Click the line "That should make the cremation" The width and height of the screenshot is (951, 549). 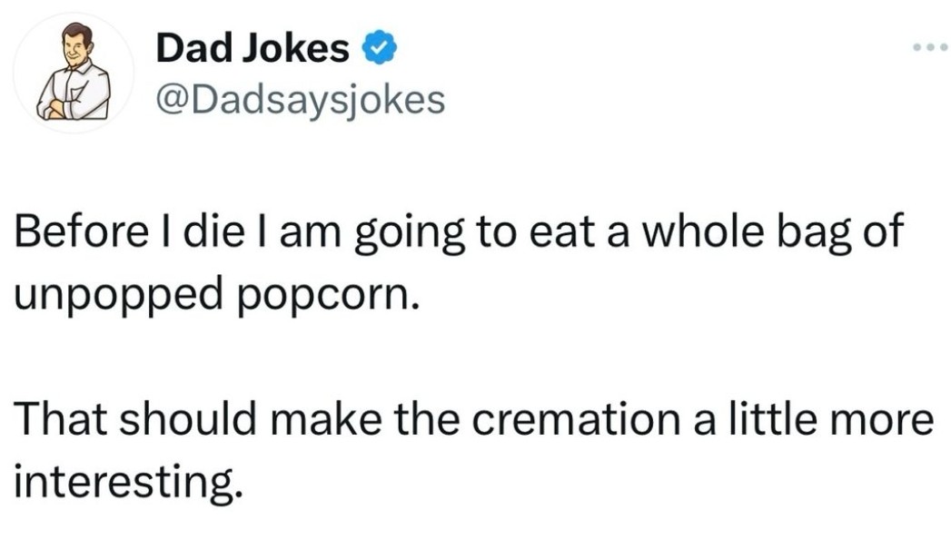[x=473, y=419]
